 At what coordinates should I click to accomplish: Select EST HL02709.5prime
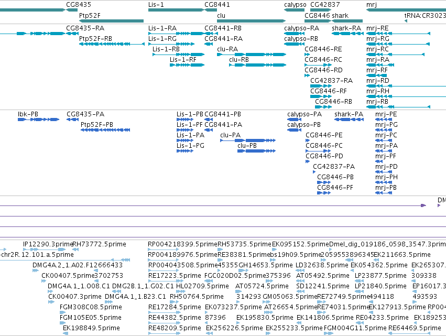[x=202, y=286]
